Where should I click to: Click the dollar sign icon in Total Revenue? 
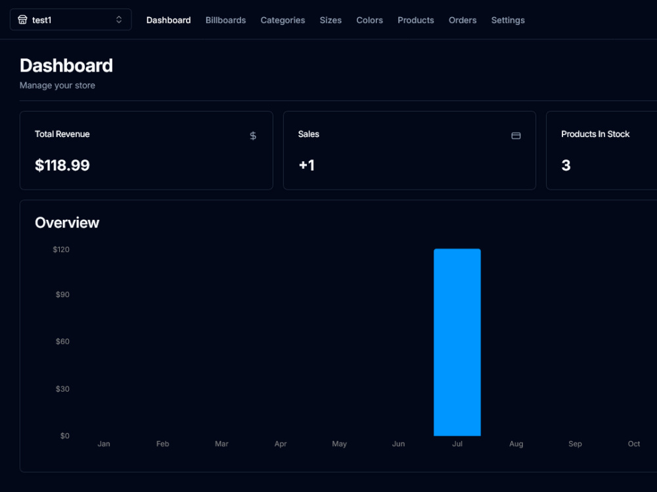click(x=253, y=136)
